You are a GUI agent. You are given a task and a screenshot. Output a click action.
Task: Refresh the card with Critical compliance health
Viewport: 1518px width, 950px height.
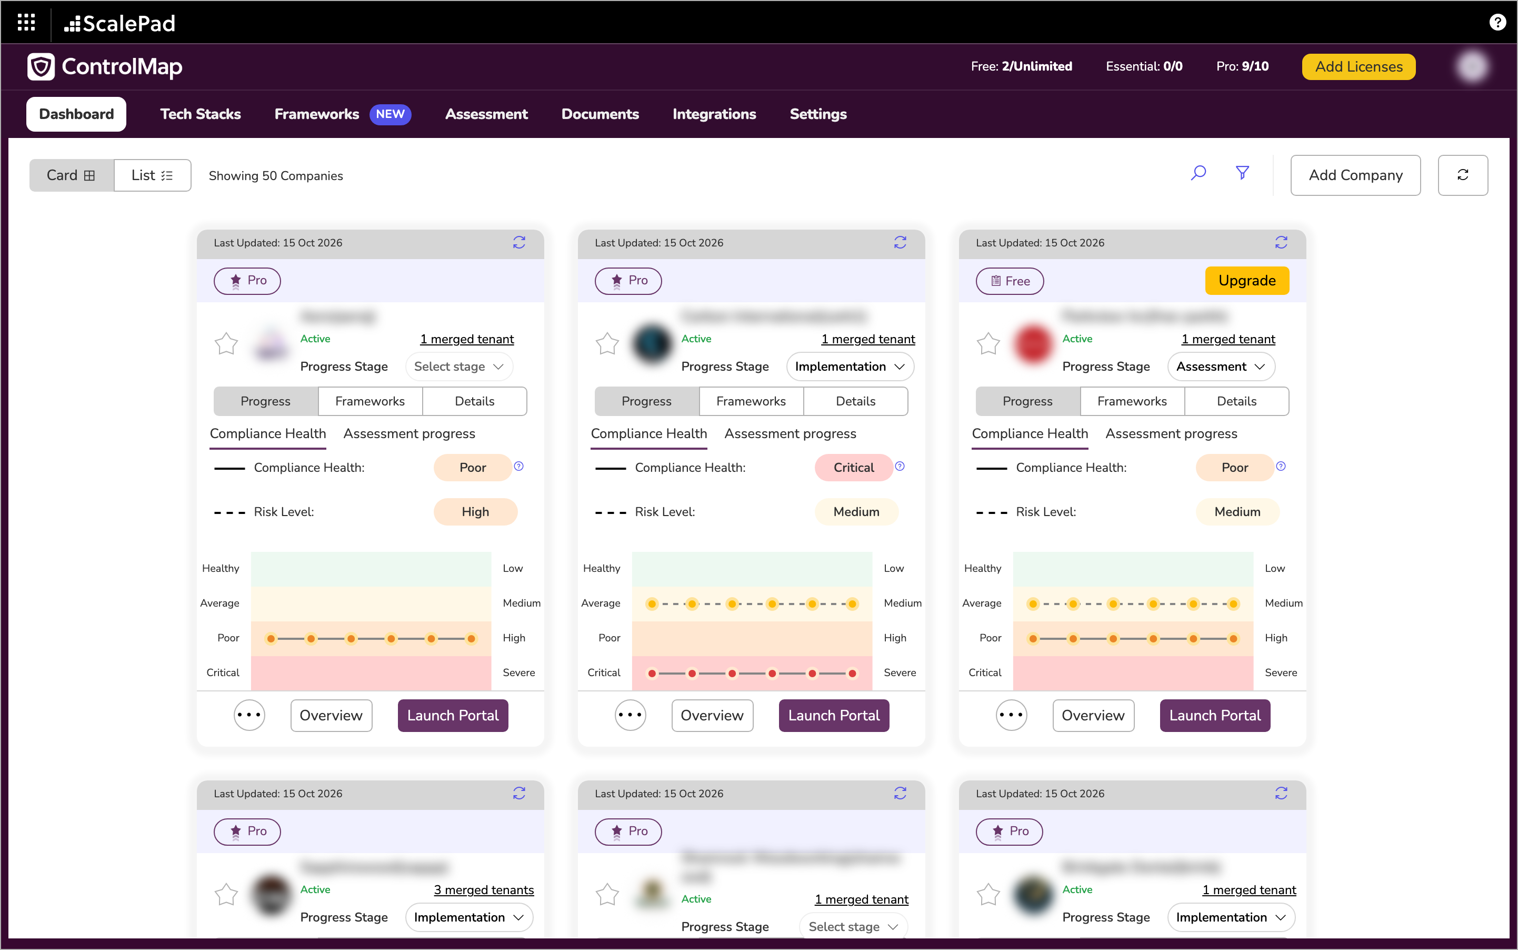pyautogui.click(x=900, y=243)
